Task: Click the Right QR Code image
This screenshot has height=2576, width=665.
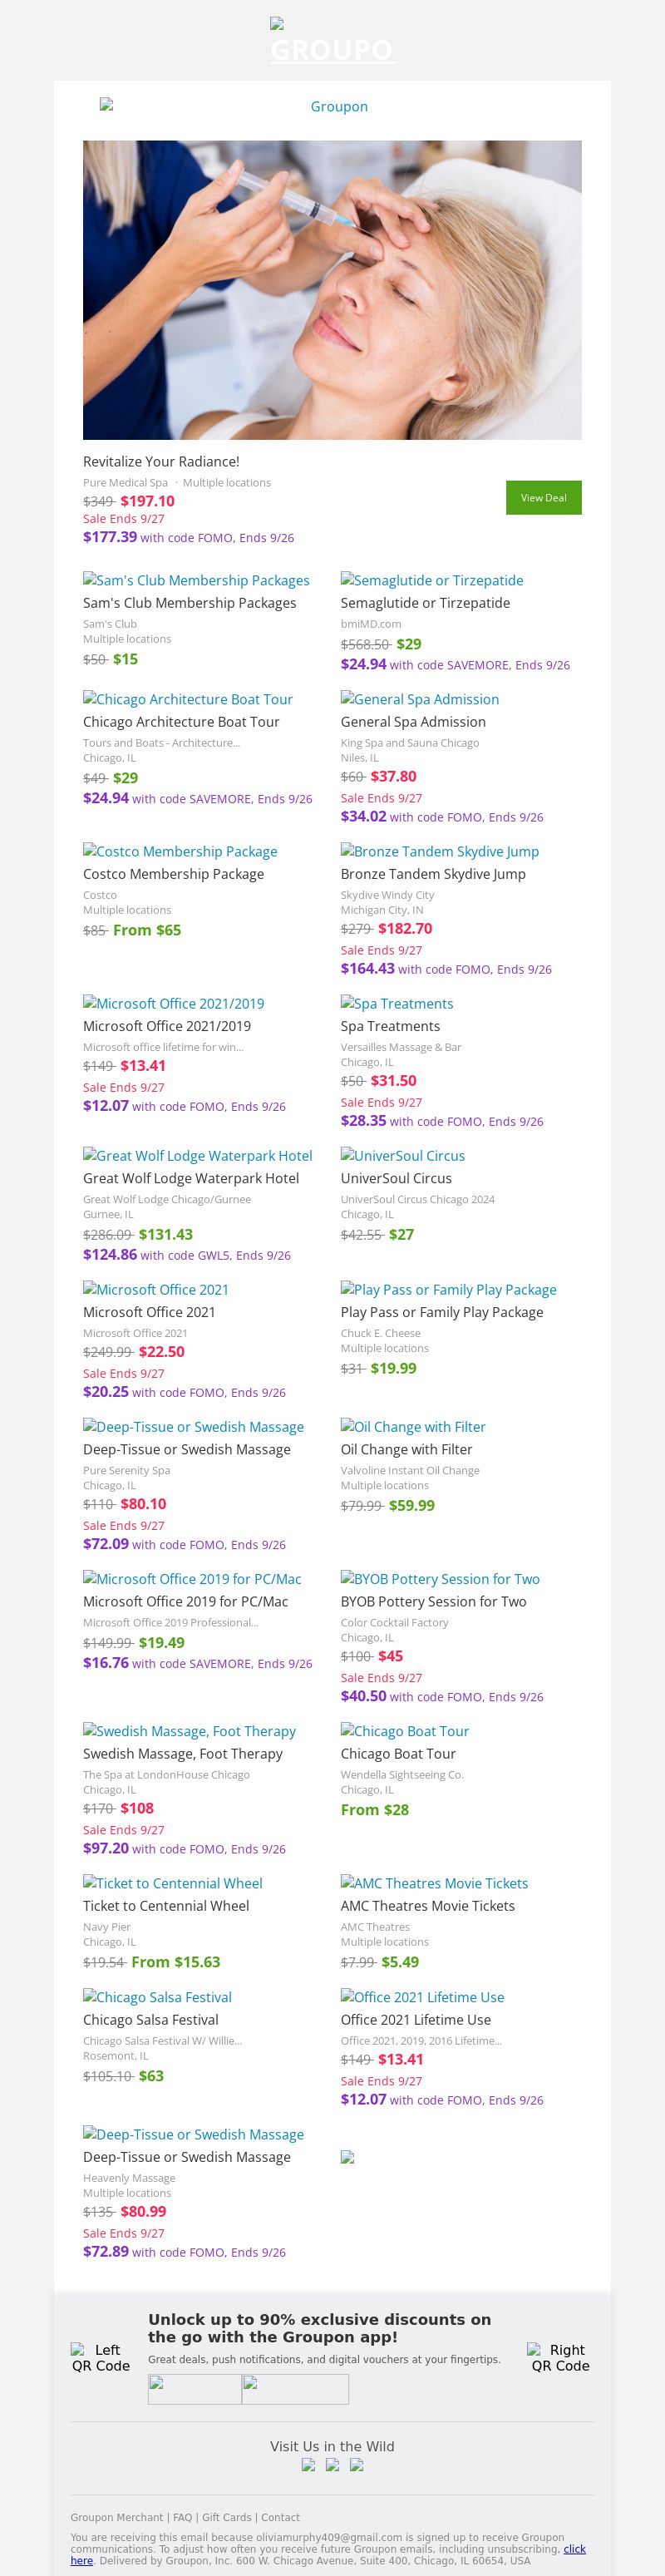Action: [559, 2357]
